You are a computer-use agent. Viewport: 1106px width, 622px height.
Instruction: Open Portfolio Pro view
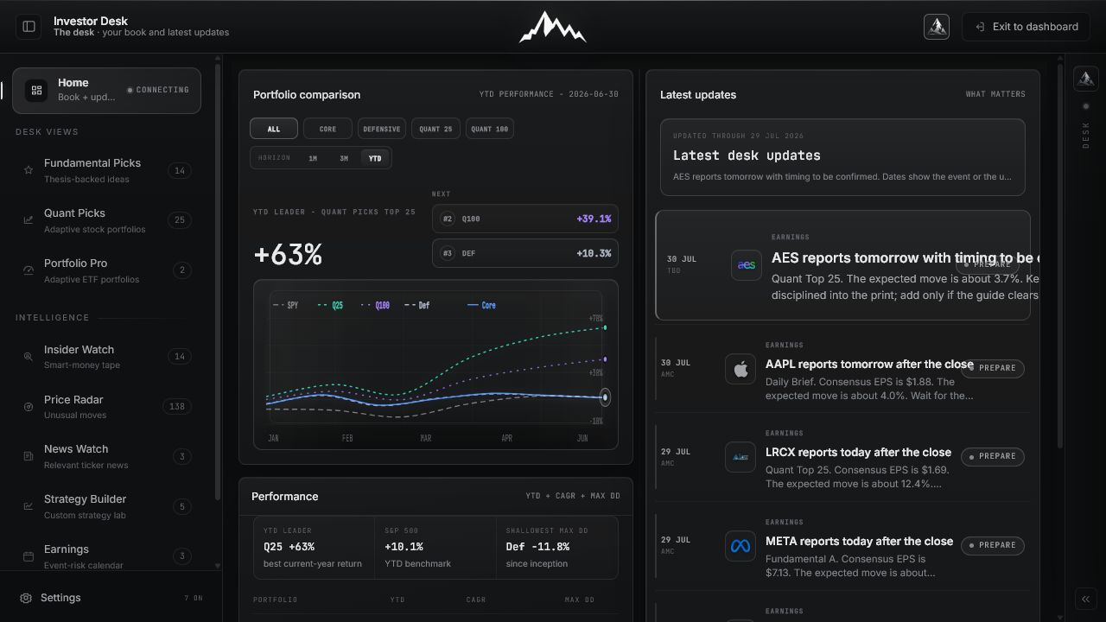point(106,270)
